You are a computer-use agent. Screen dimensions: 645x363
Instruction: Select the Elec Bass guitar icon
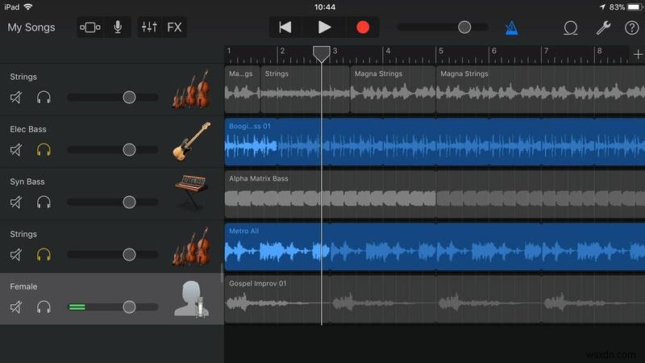(x=192, y=141)
